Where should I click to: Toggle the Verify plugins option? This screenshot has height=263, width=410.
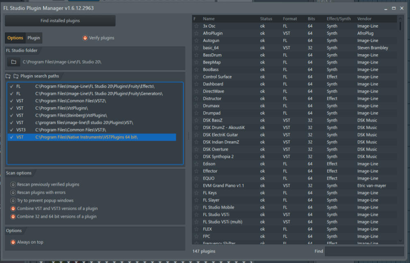click(85, 38)
